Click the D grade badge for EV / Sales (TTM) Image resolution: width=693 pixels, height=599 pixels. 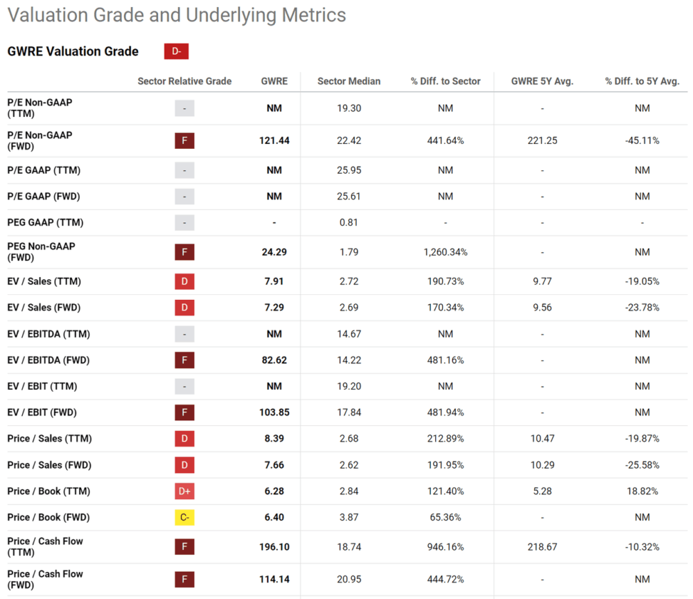[184, 281]
